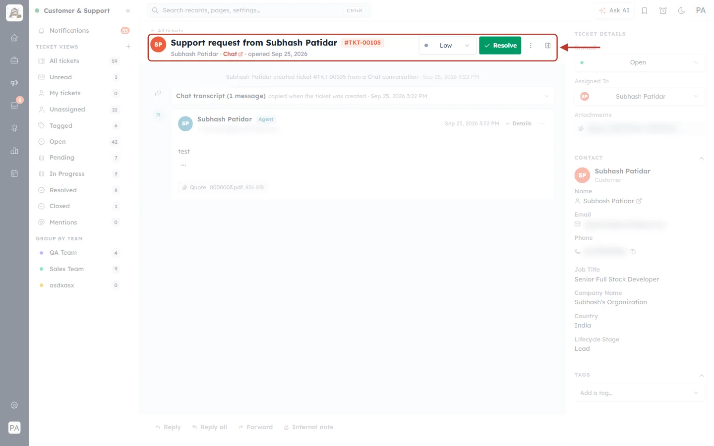This screenshot has height=446, width=714.
Task: Toggle the ticket details side panel icon
Action: (x=548, y=46)
